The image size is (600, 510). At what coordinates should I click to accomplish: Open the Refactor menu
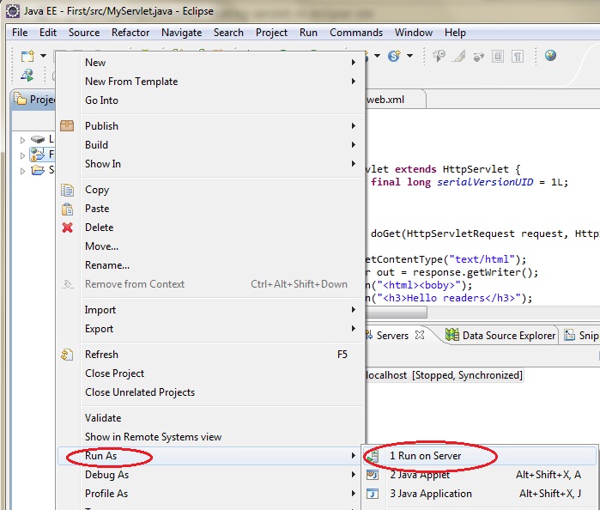click(130, 33)
